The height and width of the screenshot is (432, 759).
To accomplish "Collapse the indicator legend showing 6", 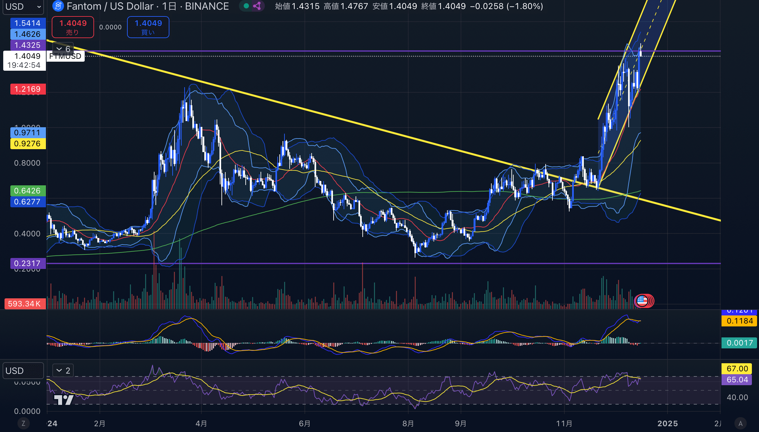I will point(63,49).
